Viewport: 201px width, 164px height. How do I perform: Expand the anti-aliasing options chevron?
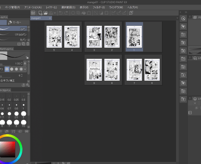coord(25,69)
